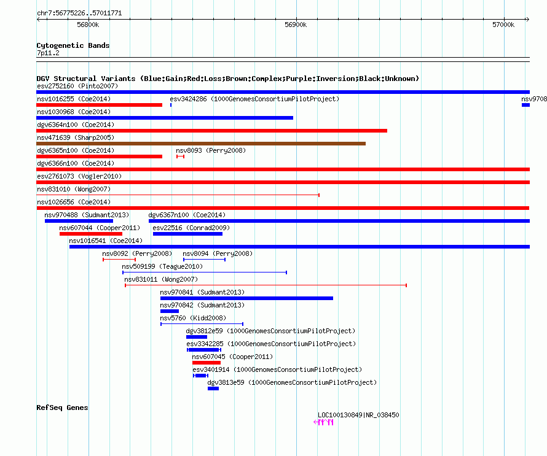Open nsv509199 (Teague2010) label
Image resolution: width=547 pixels, height=456 pixels.
click(x=162, y=266)
